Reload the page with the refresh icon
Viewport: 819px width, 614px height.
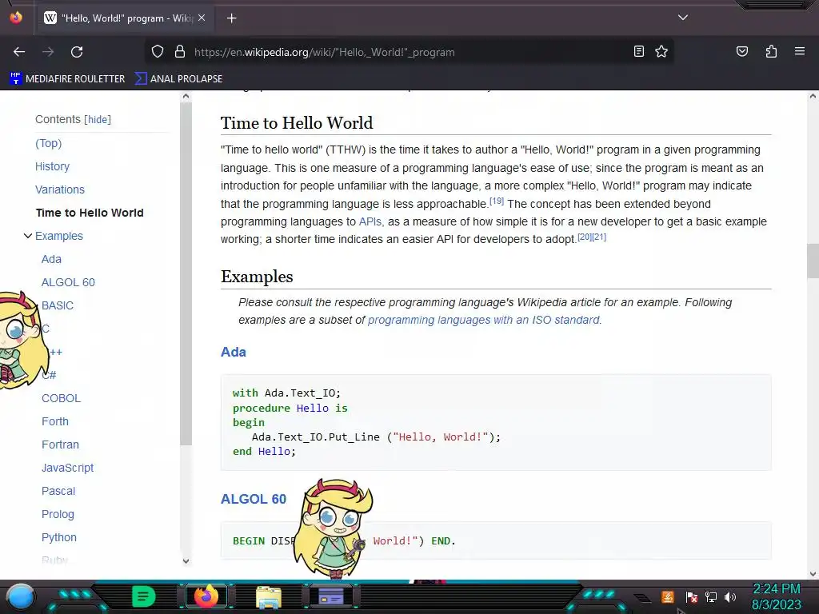[x=77, y=52]
